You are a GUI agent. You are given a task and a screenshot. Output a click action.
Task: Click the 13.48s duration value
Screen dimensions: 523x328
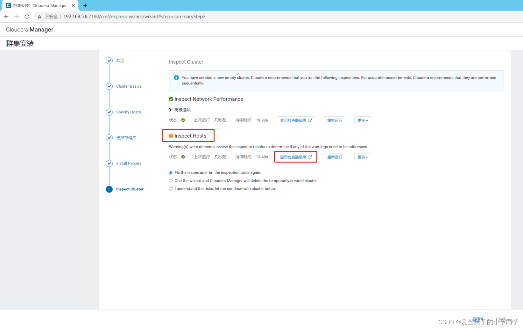pyautogui.click(x=262, y=157)
